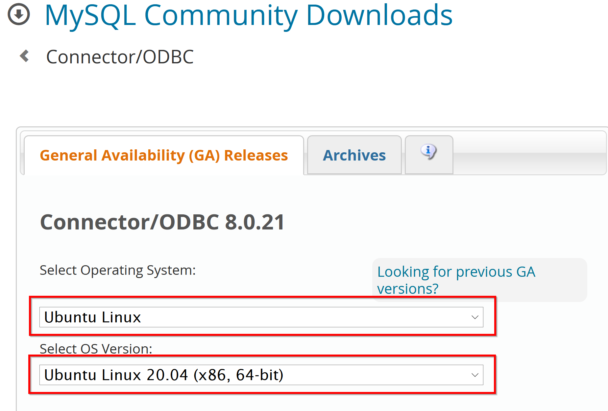Go back using the left chevron arrow
The width and height of the screenshot is (608, 411).
pos(25,56)
